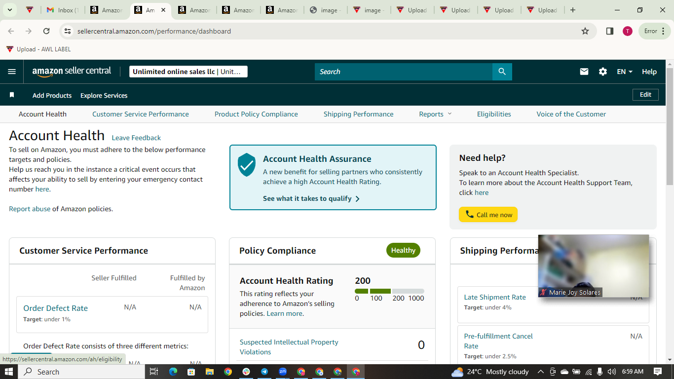Open the Eligibilities tab
This screenshot has width=674, height=379.
point(494,114)
